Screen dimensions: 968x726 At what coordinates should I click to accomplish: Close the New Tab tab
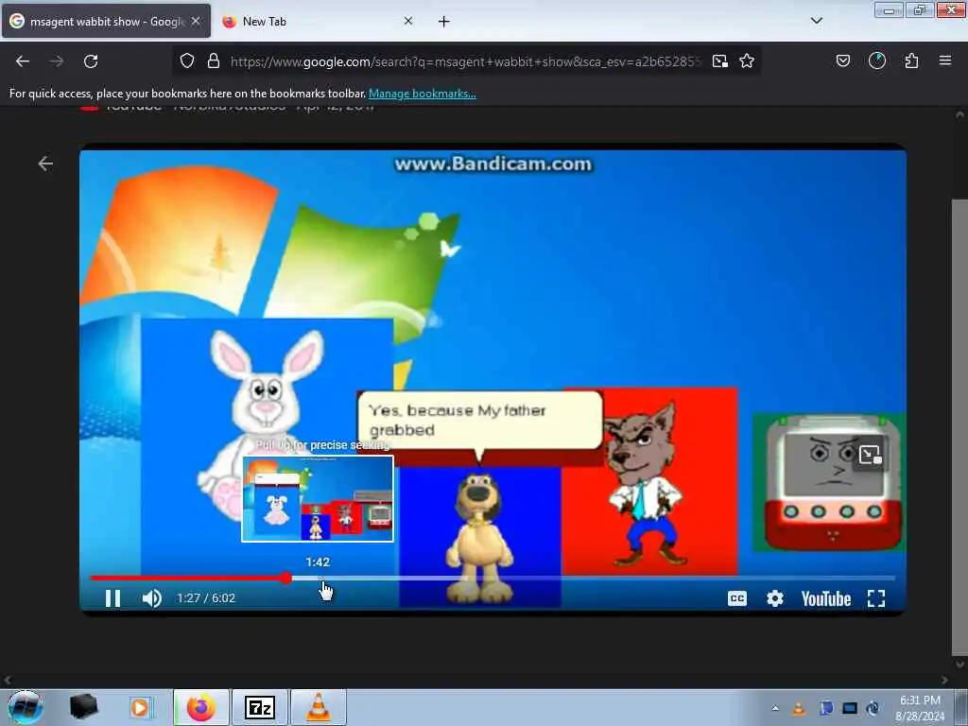click(x=408, y=21)
